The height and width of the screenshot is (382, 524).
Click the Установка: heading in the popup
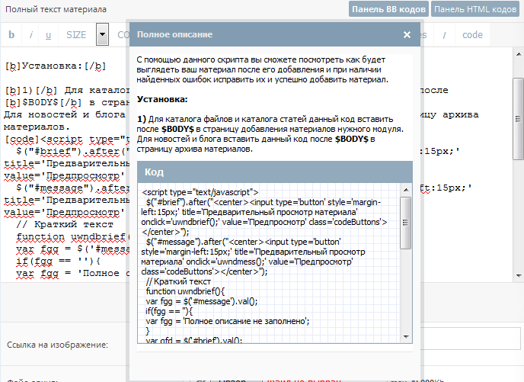pos(162,99)
